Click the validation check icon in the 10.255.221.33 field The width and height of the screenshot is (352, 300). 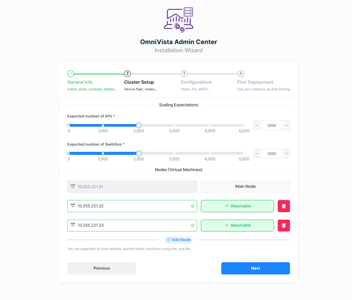point(192,225)
